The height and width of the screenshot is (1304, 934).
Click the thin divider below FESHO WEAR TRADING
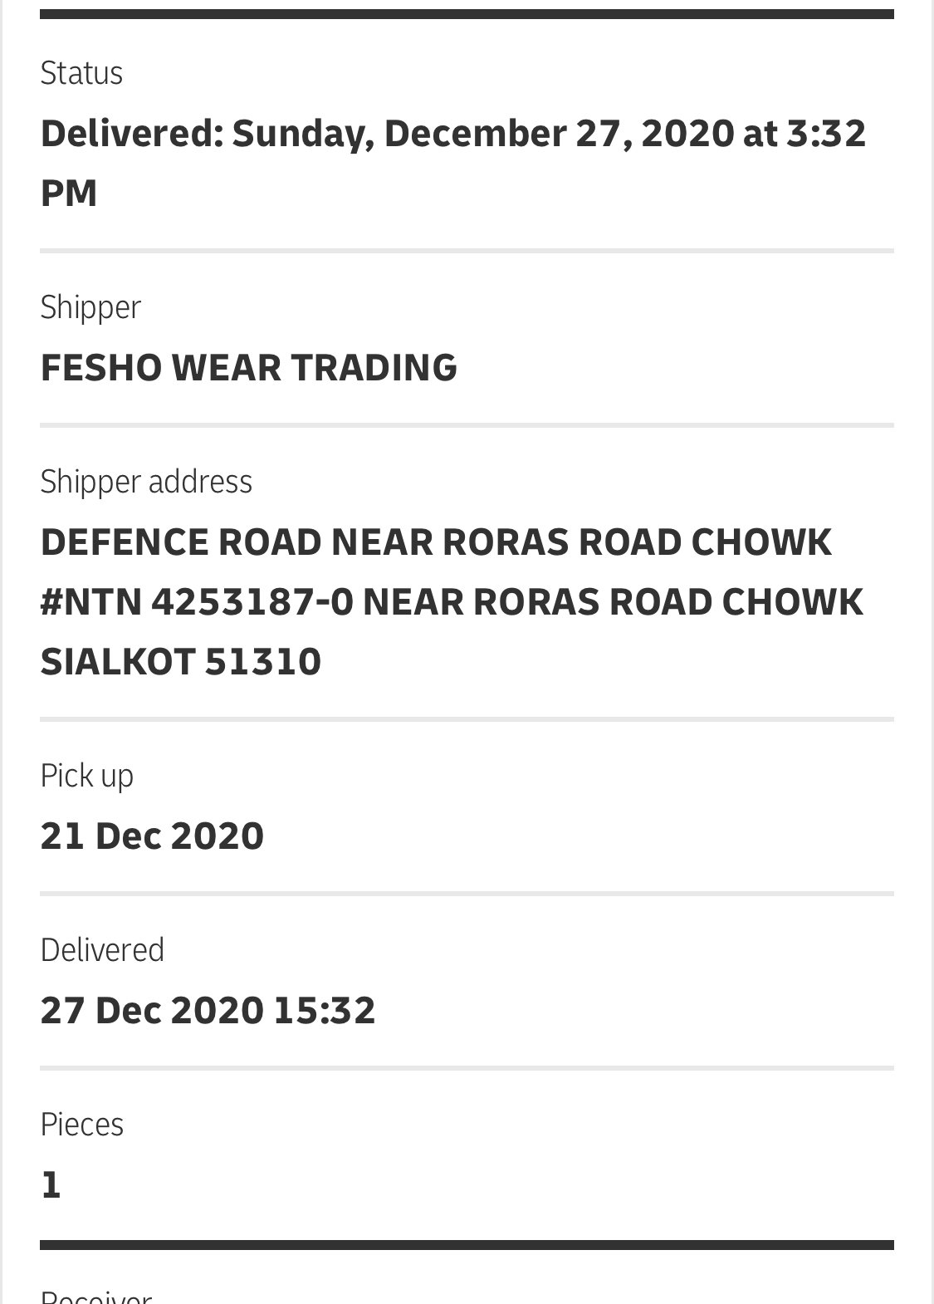point(467,425)
